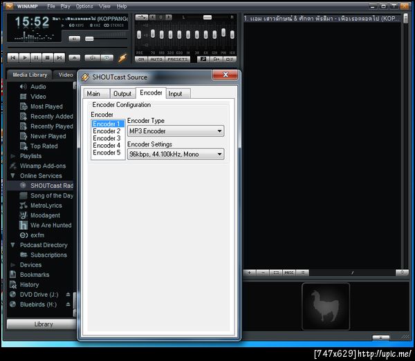The width and height of the screenshot is (415, 361).
Task: Pause playback in Winamp
Action: point(36,57)
